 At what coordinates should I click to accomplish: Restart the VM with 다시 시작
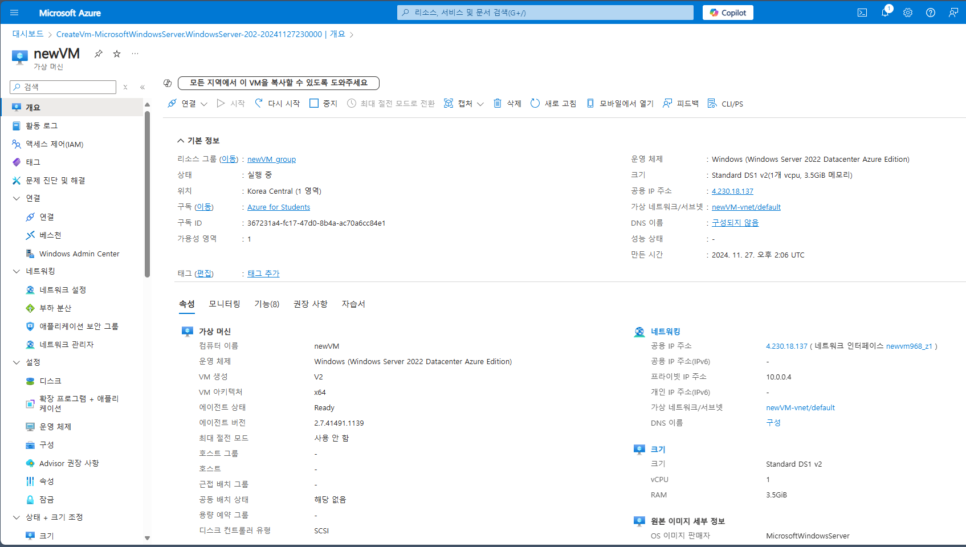click(x=278, y=103)
